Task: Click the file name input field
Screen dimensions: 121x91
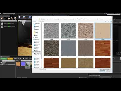Action: click(71, 69)
